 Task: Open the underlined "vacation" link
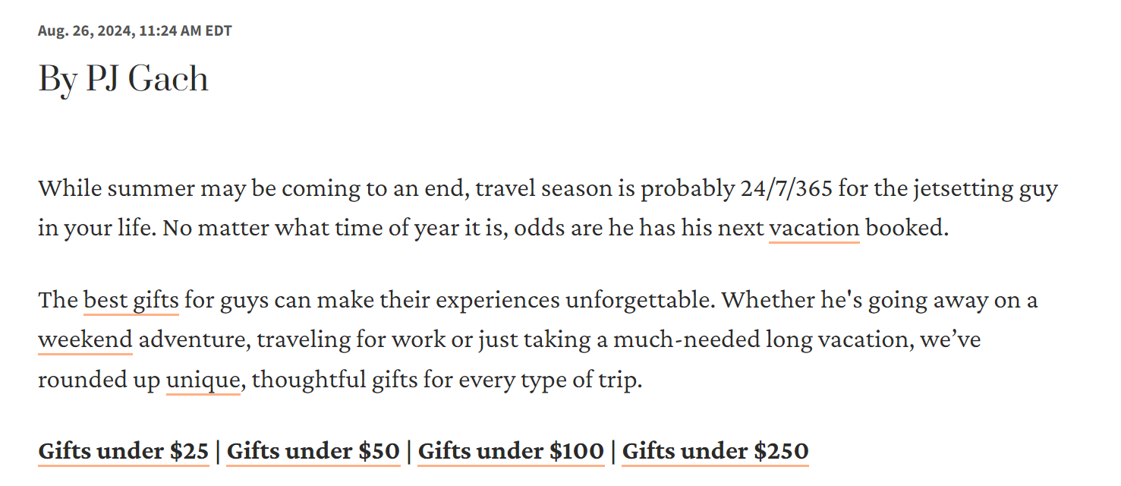coord(814,228)
